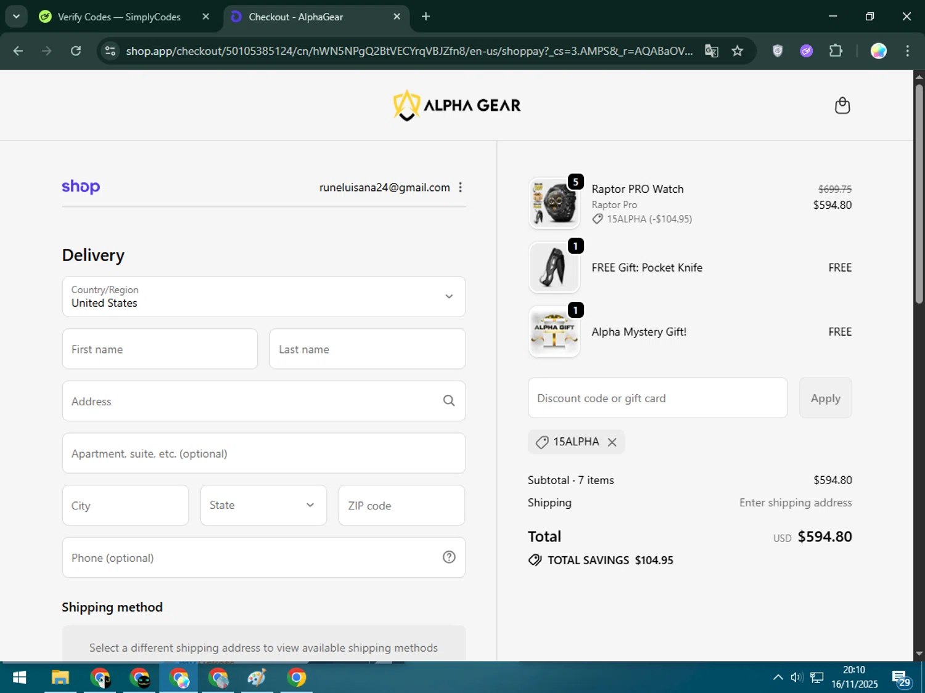Open the Shop pay logo
The height and width of the screenshot is (693, 925).
pyautogui.click(x=81, y=187)
